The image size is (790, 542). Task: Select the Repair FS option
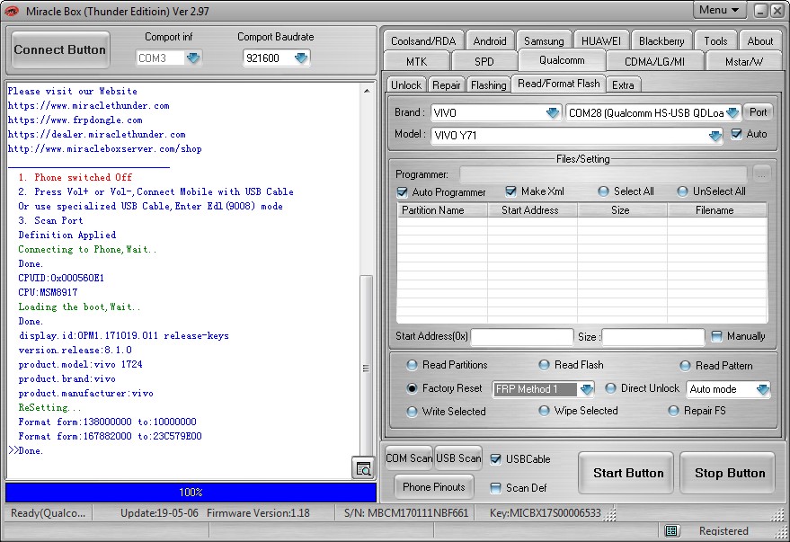(x=674, y=411)
